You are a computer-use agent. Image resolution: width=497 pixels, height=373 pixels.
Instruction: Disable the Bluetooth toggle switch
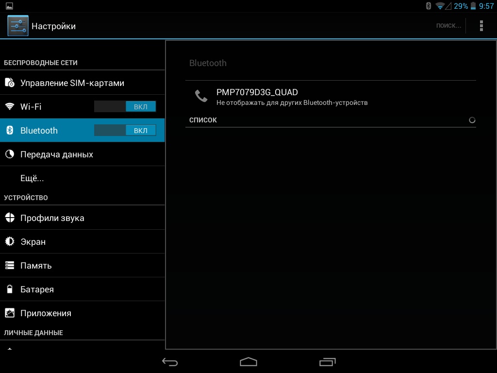pos(125,130)
